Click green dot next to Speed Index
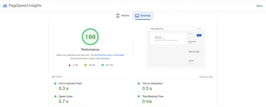Image resolution: width=266 pixels, height=107 pixels. pos(55,96)
